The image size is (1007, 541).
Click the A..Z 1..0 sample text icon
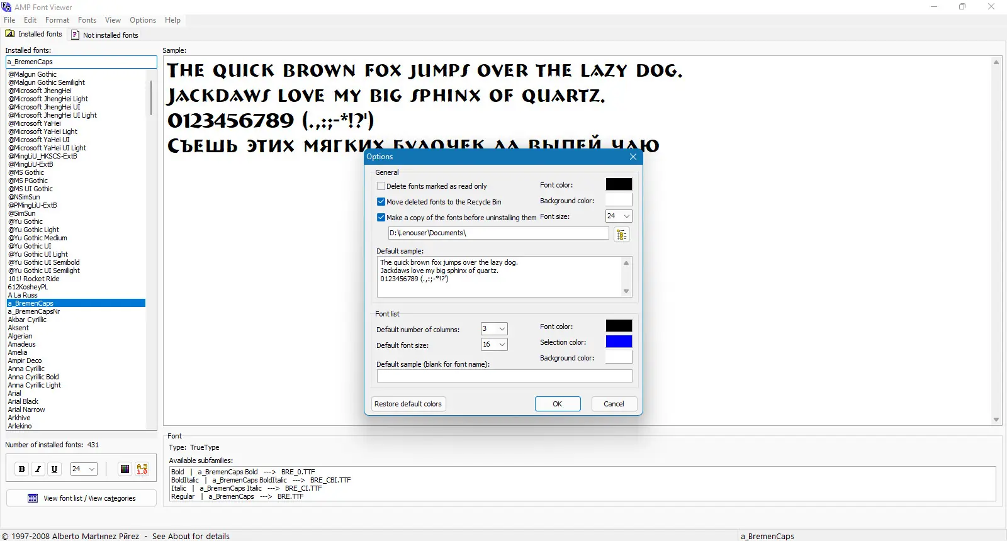[142, 469]
